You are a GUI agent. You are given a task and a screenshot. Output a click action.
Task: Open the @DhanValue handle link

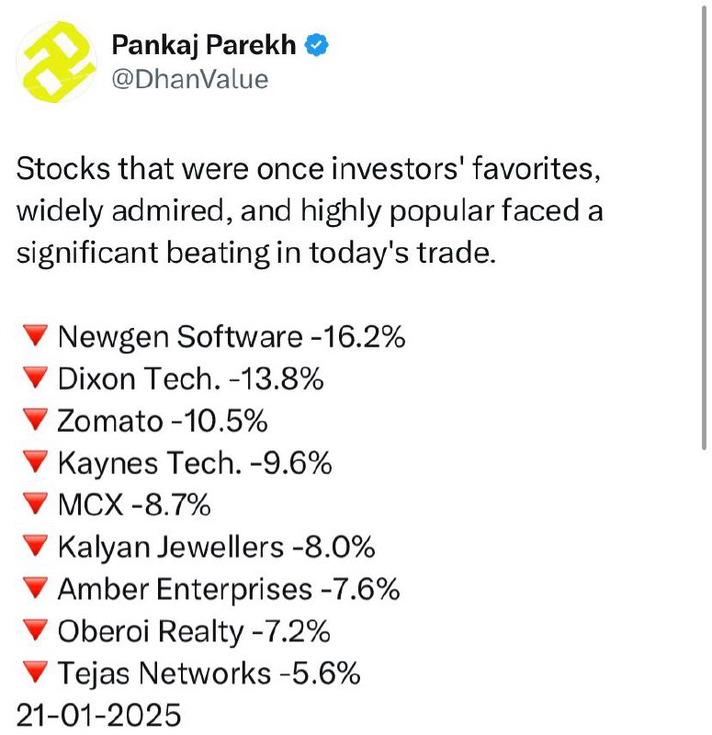point(190,79)
